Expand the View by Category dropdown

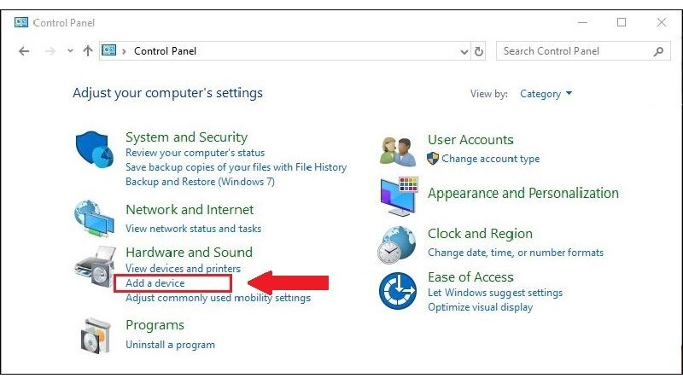coord(546,94)
